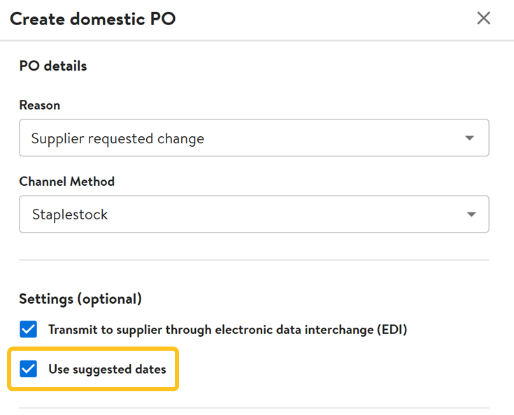Click the PO details section heading
This screenshot has height=415, width=514.
click(x=53, y=66)
